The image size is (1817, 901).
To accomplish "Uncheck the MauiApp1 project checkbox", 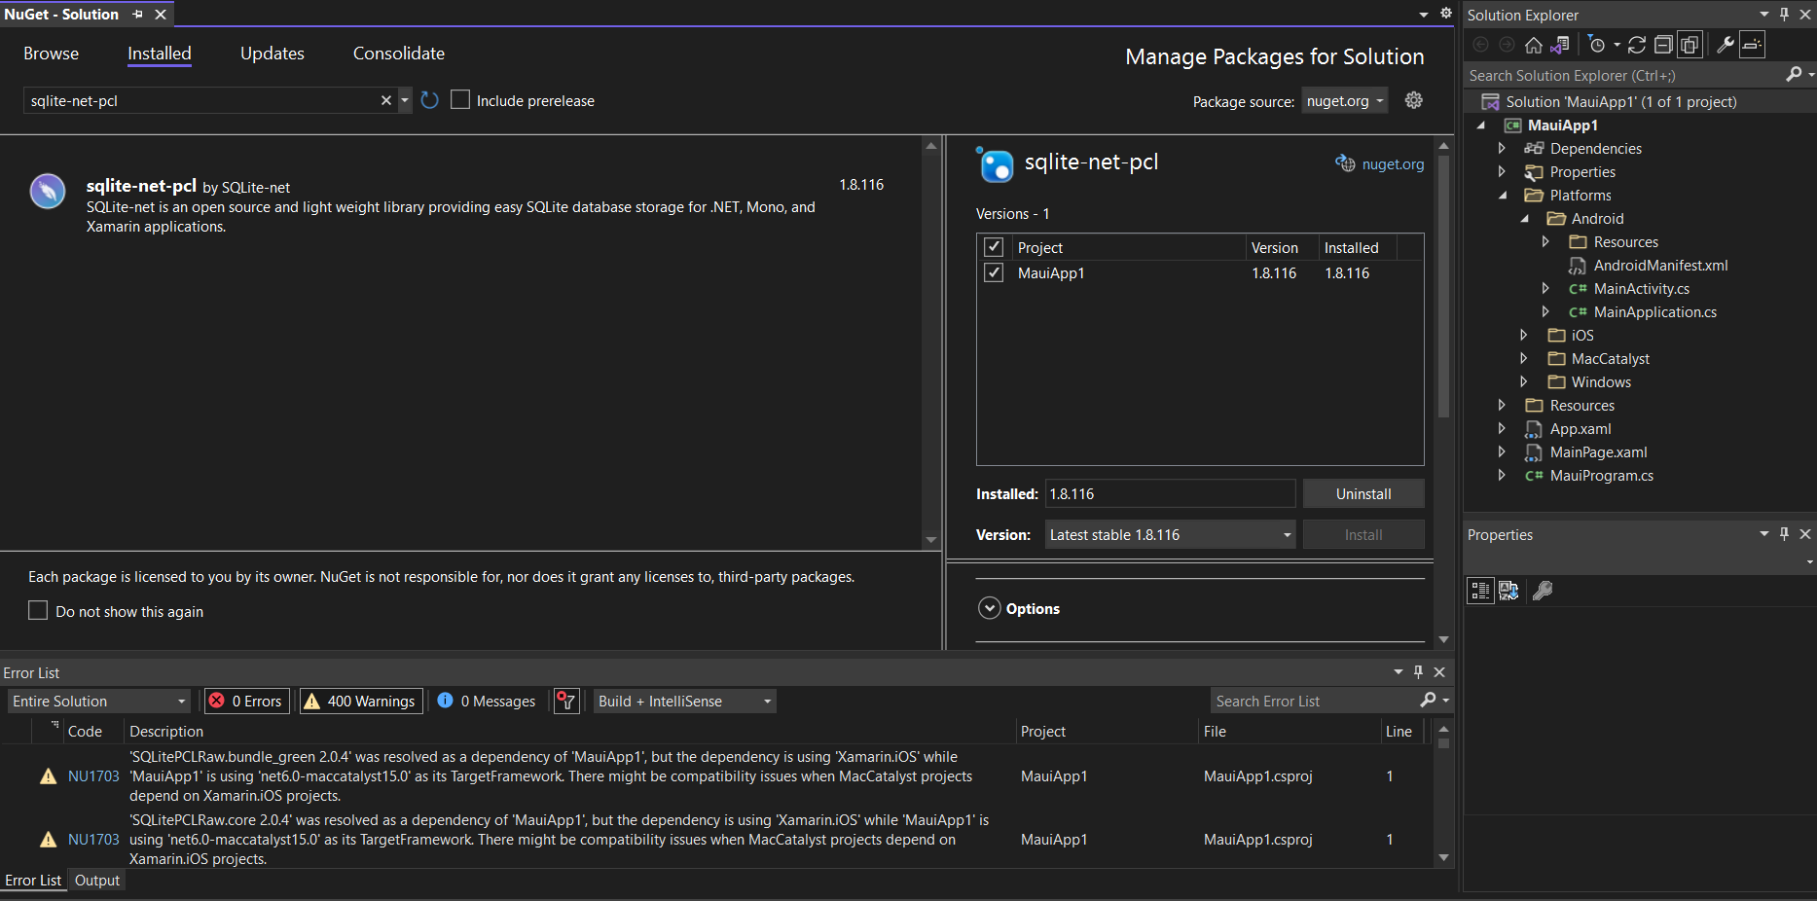I will pyautogui.click(x=994, y=272).
